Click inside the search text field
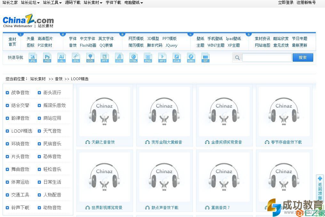This screenshot has height=217, width=325. click(266, 58)
